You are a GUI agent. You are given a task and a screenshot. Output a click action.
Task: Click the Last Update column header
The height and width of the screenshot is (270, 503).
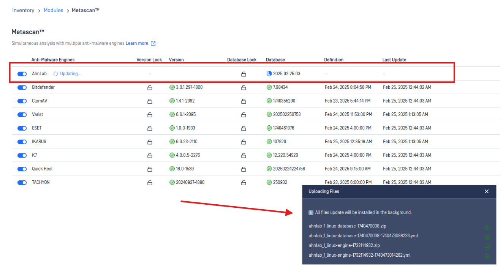[394, 60]
